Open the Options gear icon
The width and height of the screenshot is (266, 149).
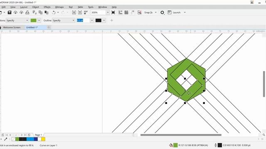click(x=163, y=12)
